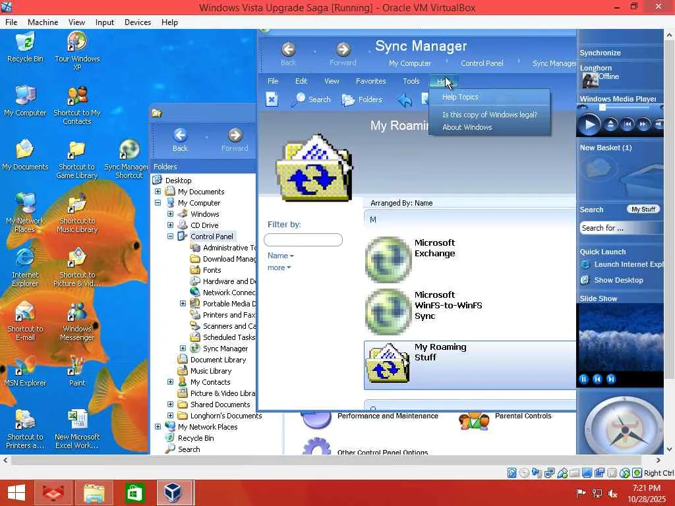Expand Shared Documents tree node

(x=171, y=404)
